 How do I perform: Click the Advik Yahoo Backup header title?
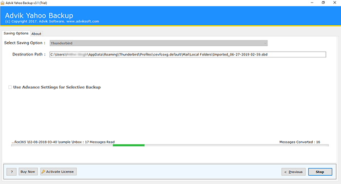click(x=39, y=16)
